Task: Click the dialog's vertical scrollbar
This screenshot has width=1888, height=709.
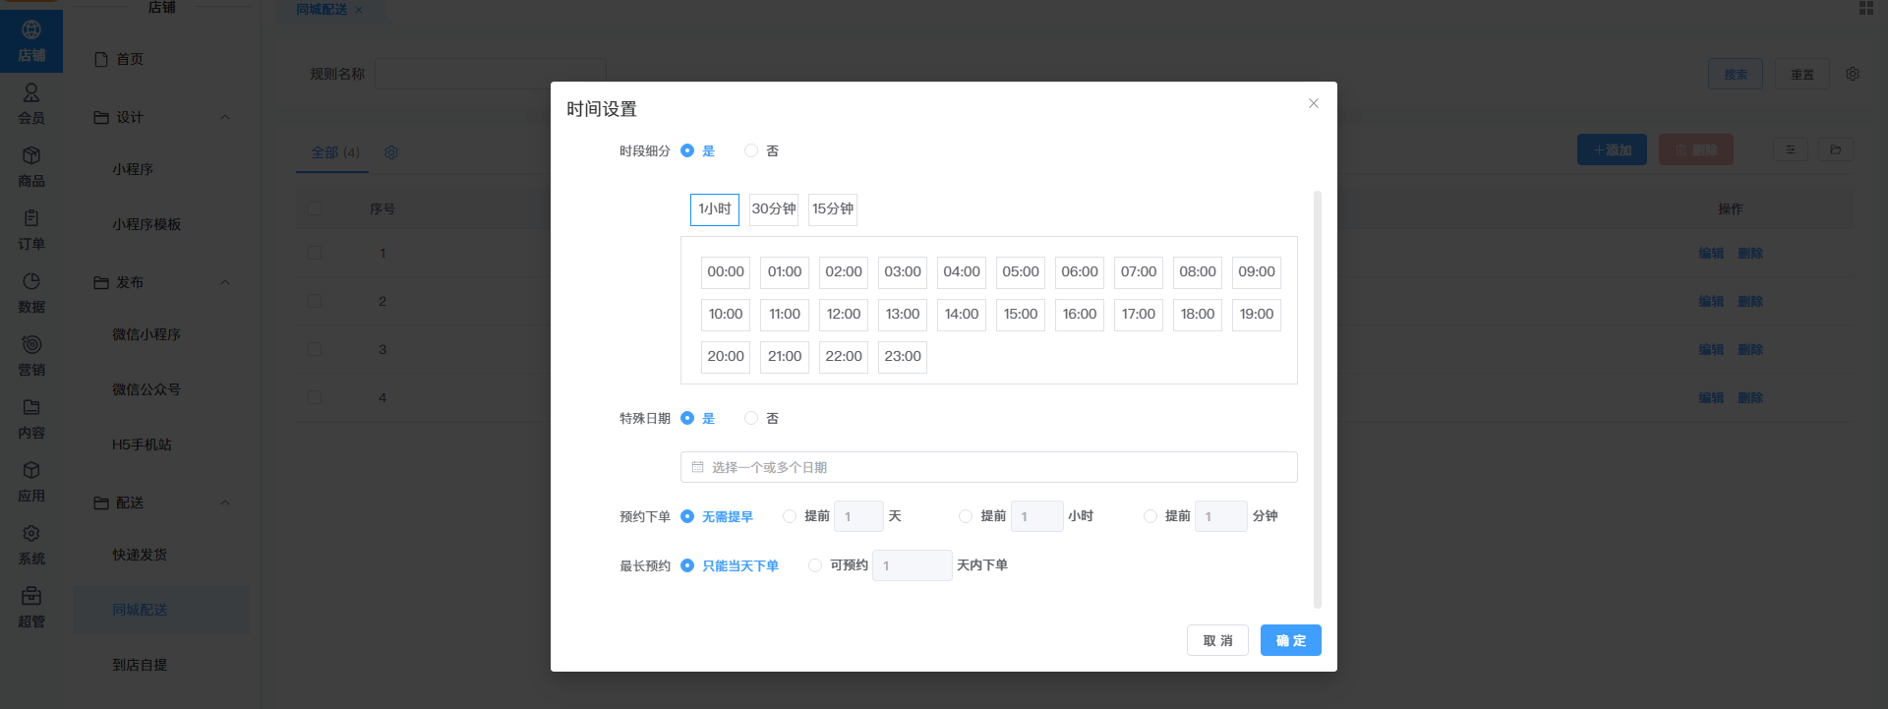Action: click(1318, 400)
